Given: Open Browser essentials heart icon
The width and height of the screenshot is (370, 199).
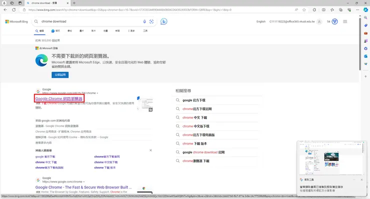Looking at the screenshot, I should 349,10.
